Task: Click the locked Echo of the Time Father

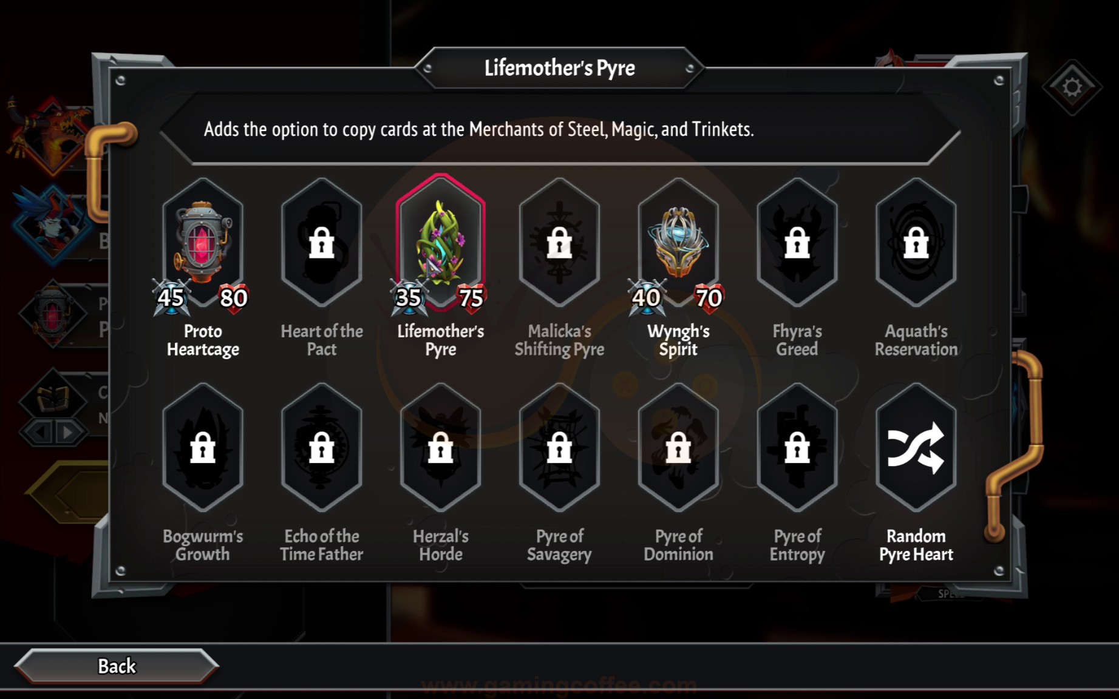Action: tap(322, 448)
